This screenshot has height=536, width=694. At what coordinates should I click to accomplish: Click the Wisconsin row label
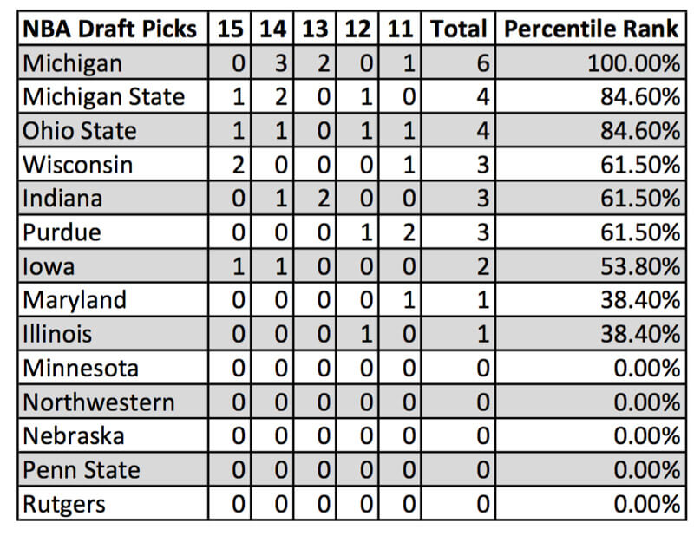(78, 164)
